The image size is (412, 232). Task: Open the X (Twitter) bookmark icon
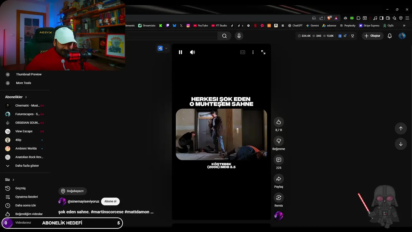[181, 25]
